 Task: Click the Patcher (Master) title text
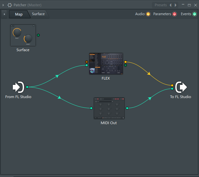click(x=27, y=5)
